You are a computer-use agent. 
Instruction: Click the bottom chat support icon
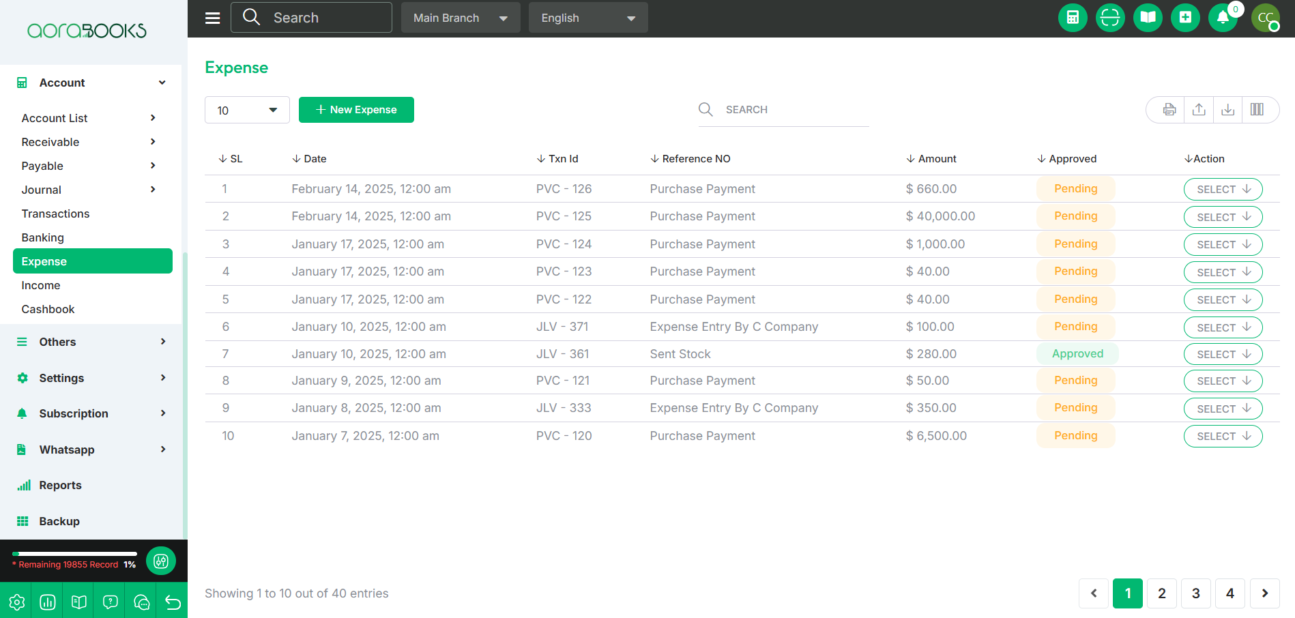(x=142, y=602)
